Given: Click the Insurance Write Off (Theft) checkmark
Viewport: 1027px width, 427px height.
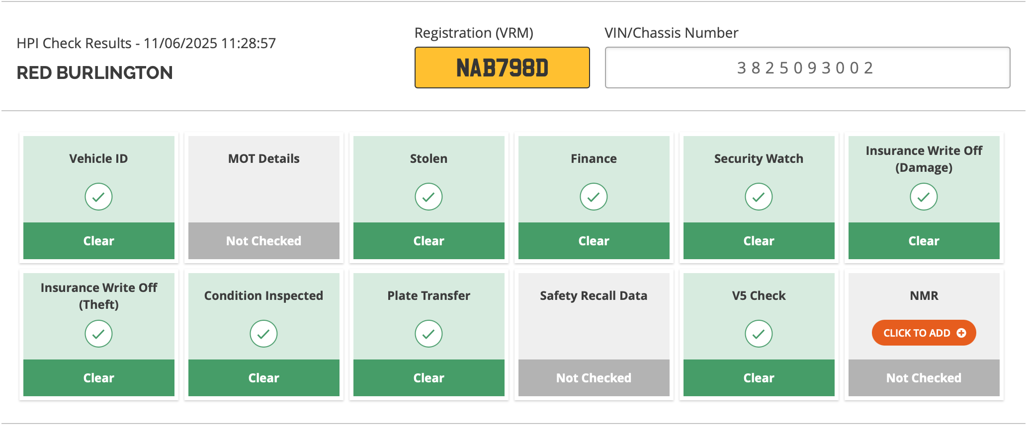Looking at the screenshot, I should [98, 334].
